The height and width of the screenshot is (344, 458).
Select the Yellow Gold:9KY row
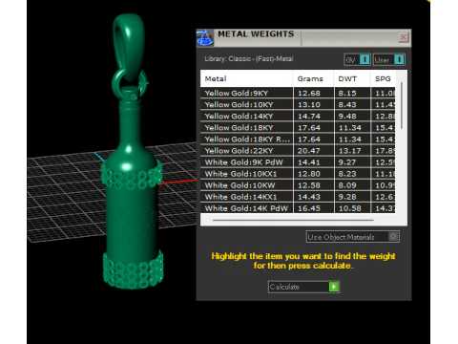coord(298,93)
